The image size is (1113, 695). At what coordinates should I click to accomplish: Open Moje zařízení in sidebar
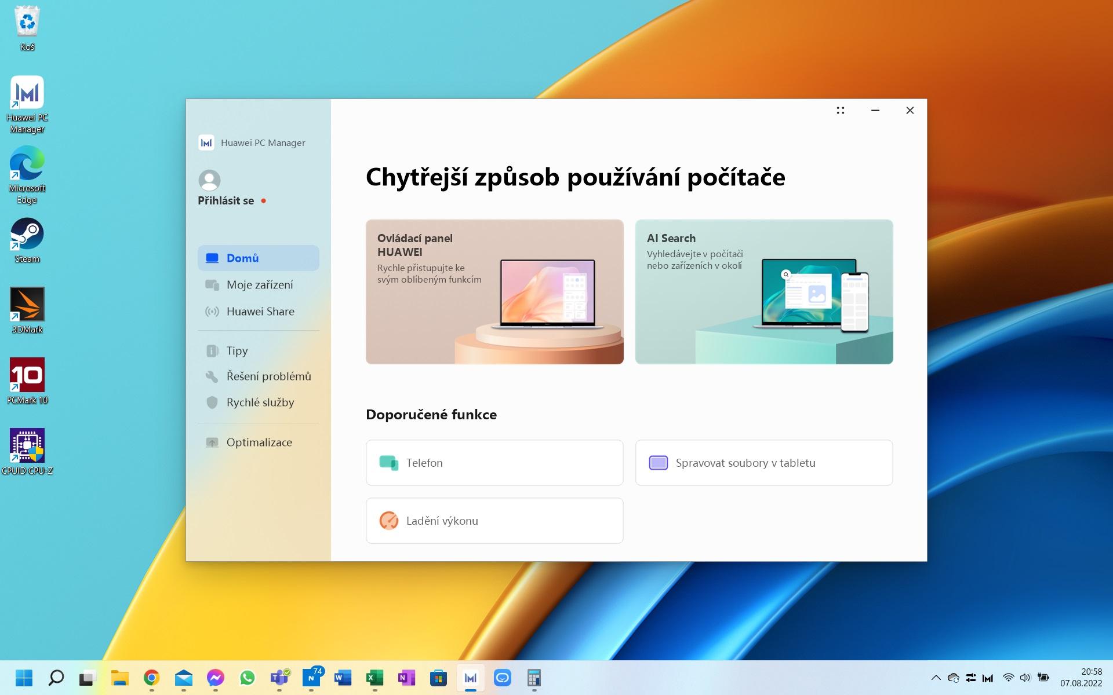[x=258, y=285]
